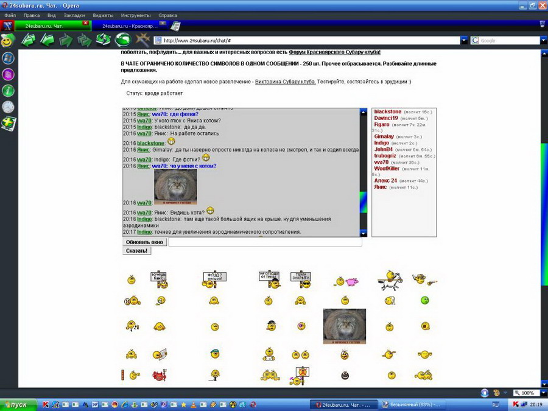
Task: Insert the black bomb smiley
Action: click(345, 375)
